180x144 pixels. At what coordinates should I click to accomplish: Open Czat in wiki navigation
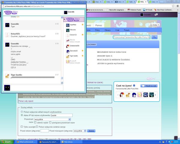[117, 30]
